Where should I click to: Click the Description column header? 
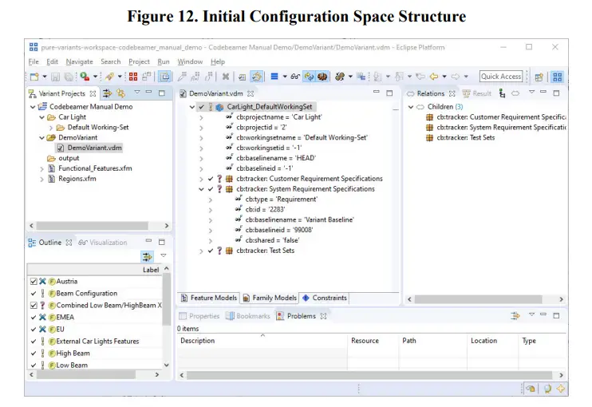[198, 341]
